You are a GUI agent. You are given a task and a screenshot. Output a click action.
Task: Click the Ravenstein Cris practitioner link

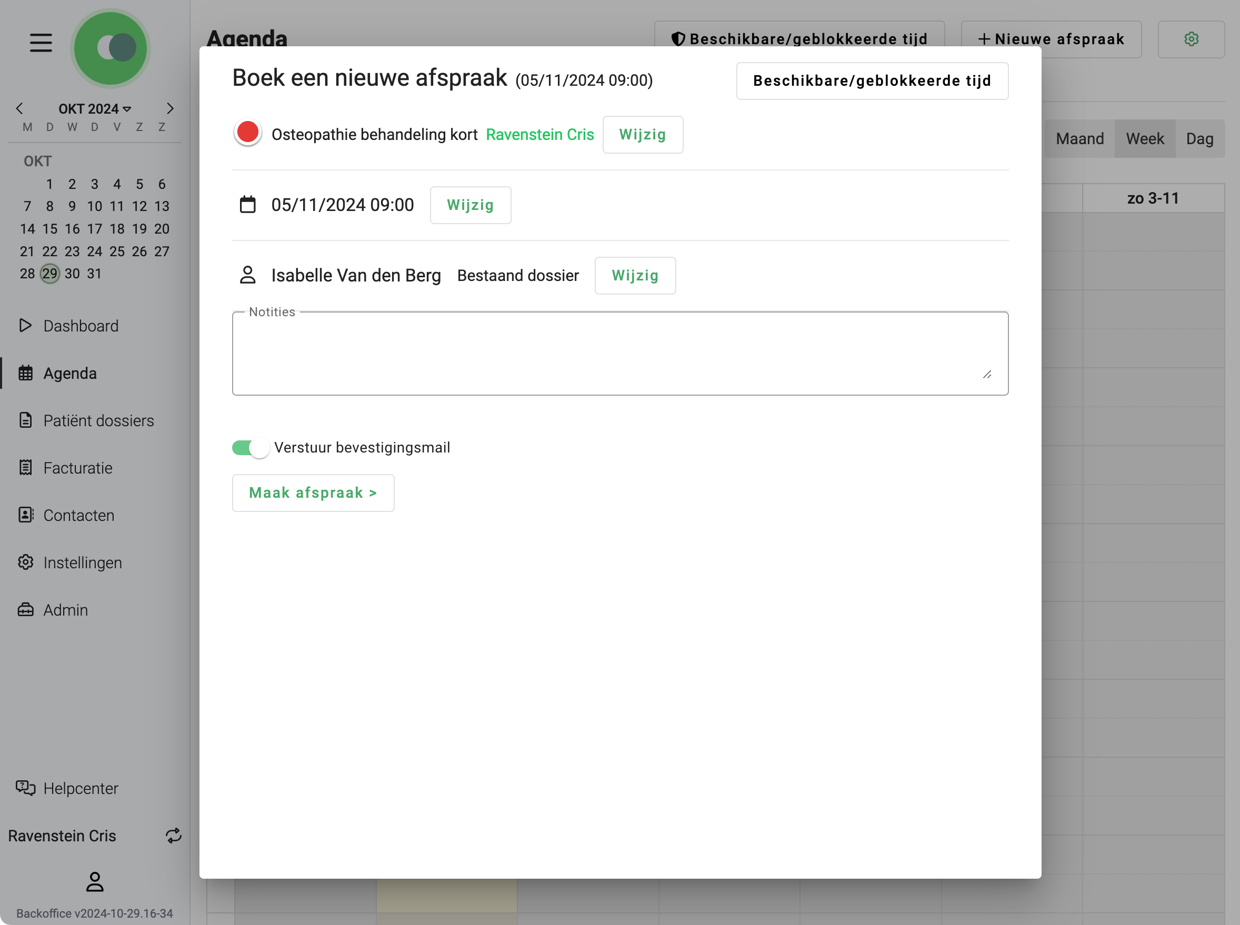[x=539, y=135]
